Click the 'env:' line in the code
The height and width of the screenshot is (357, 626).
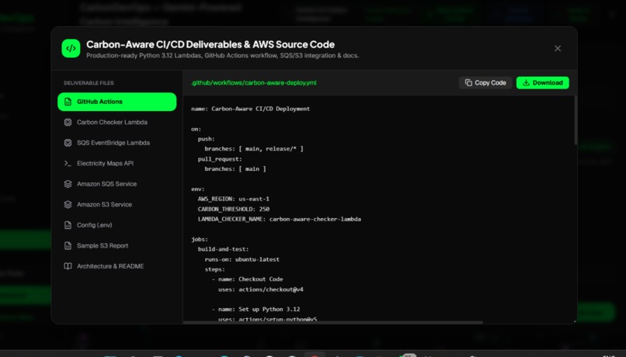click(197, 189)
